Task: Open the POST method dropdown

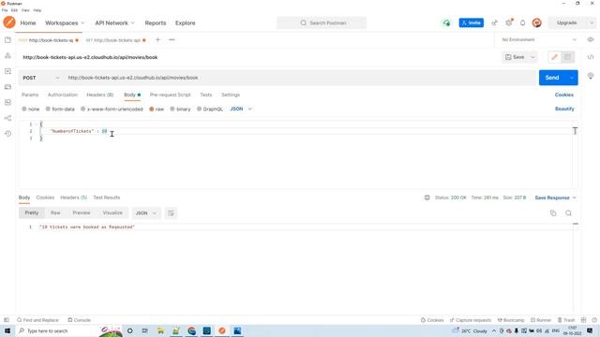Action: 41,78
